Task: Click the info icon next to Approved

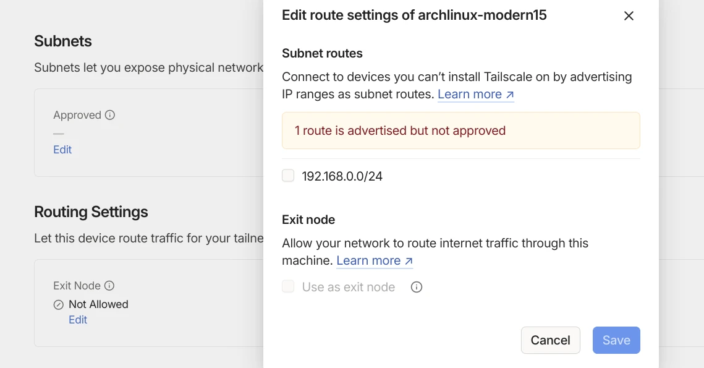Action: pyautogui.click(x=110, y=115)
